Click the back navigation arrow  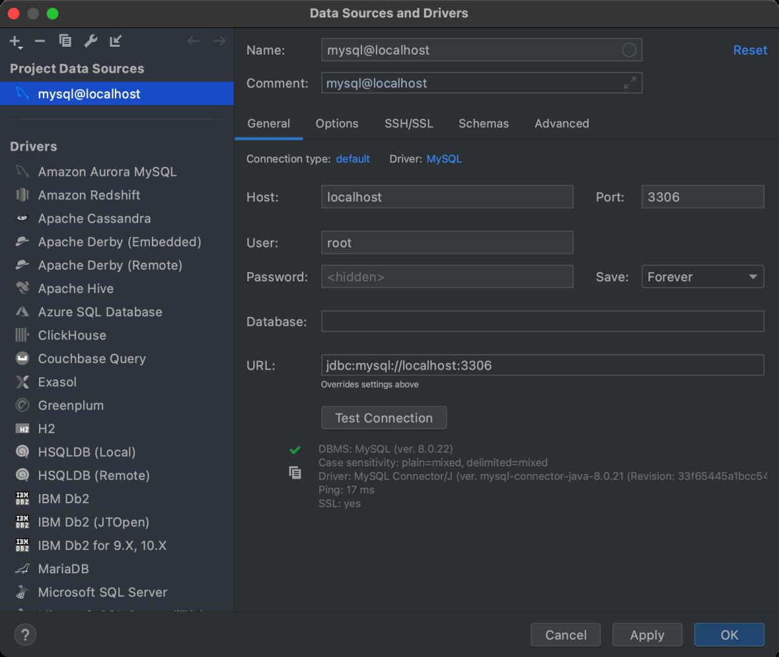point(193,41)
